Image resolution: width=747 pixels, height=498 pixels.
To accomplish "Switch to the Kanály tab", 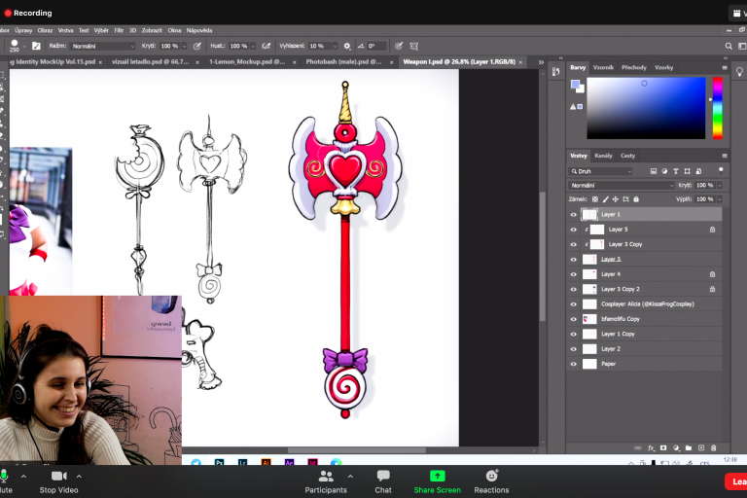I will (603, 156).
